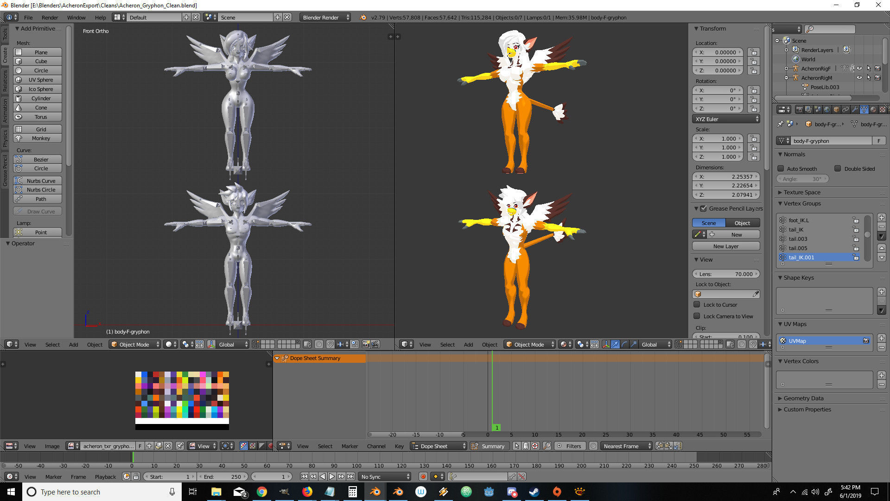Pin the properties context with pushpin

781,124
